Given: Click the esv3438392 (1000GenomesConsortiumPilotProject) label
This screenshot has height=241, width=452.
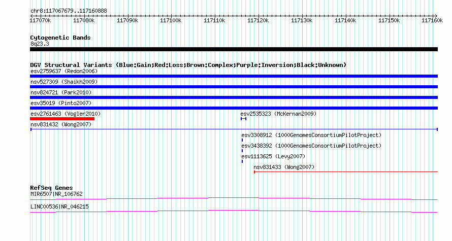Looking at the screenshot, I should coord(311,146).
